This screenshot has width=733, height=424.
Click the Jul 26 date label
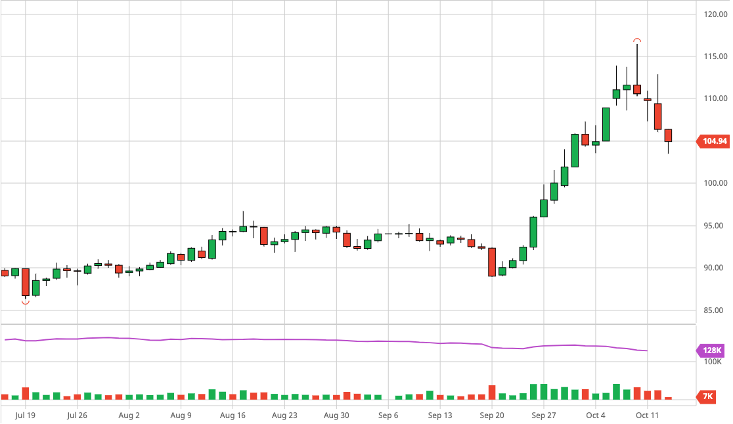[x=77, y=415]
